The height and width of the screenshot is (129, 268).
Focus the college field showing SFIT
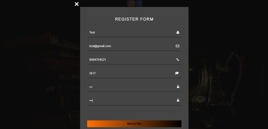[134, 73]
